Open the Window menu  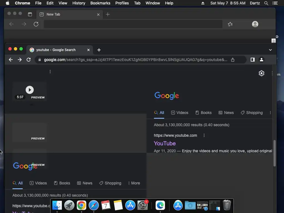153,3
